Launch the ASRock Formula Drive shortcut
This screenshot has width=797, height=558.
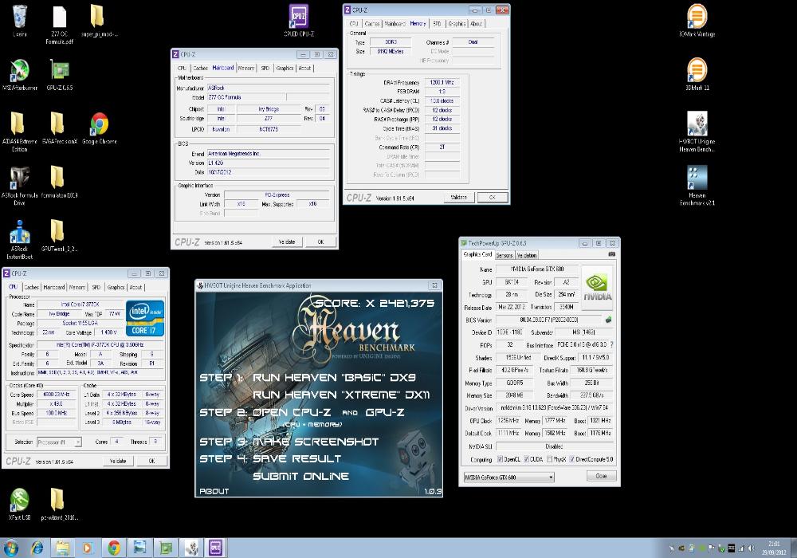coord(19,186)
